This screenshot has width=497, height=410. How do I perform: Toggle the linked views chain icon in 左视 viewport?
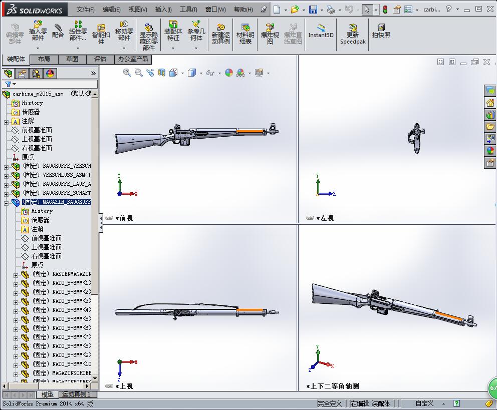(x=310, y=218)
